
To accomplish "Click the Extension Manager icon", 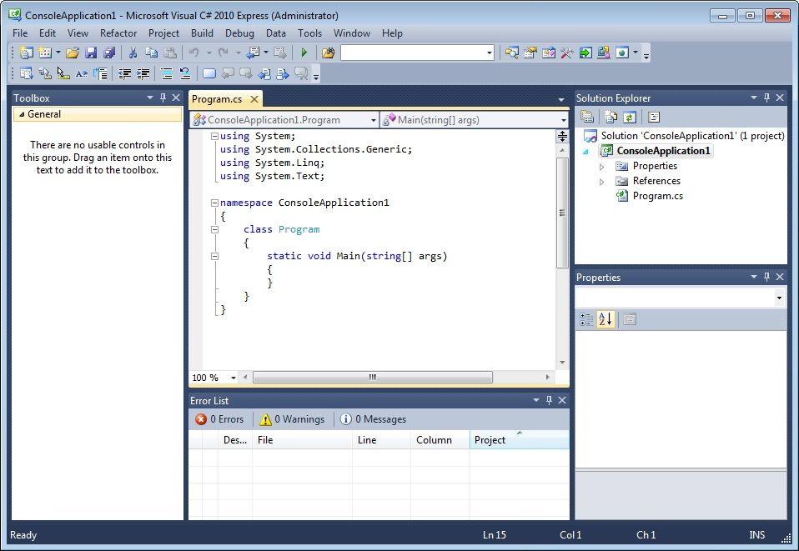I will coord(604,53).
